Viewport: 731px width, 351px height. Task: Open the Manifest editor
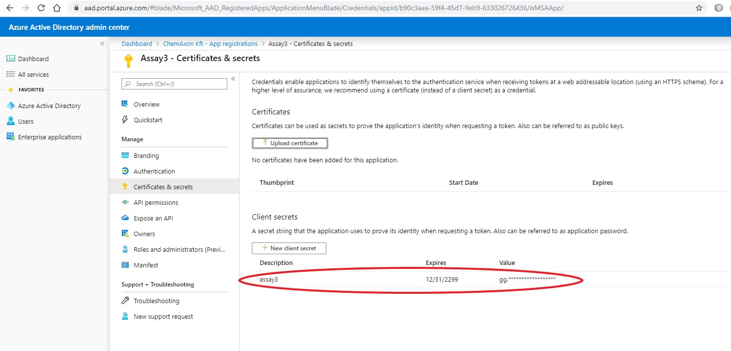(146, 265)
